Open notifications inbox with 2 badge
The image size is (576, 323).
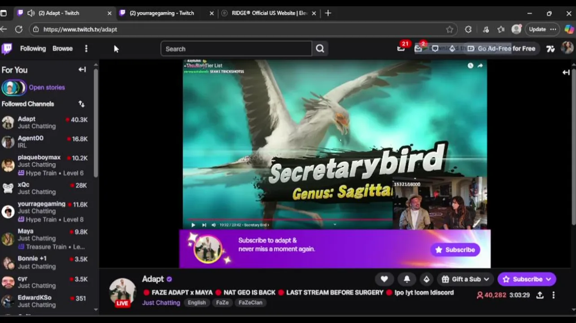pyautogui.click(x=418, y=48)
